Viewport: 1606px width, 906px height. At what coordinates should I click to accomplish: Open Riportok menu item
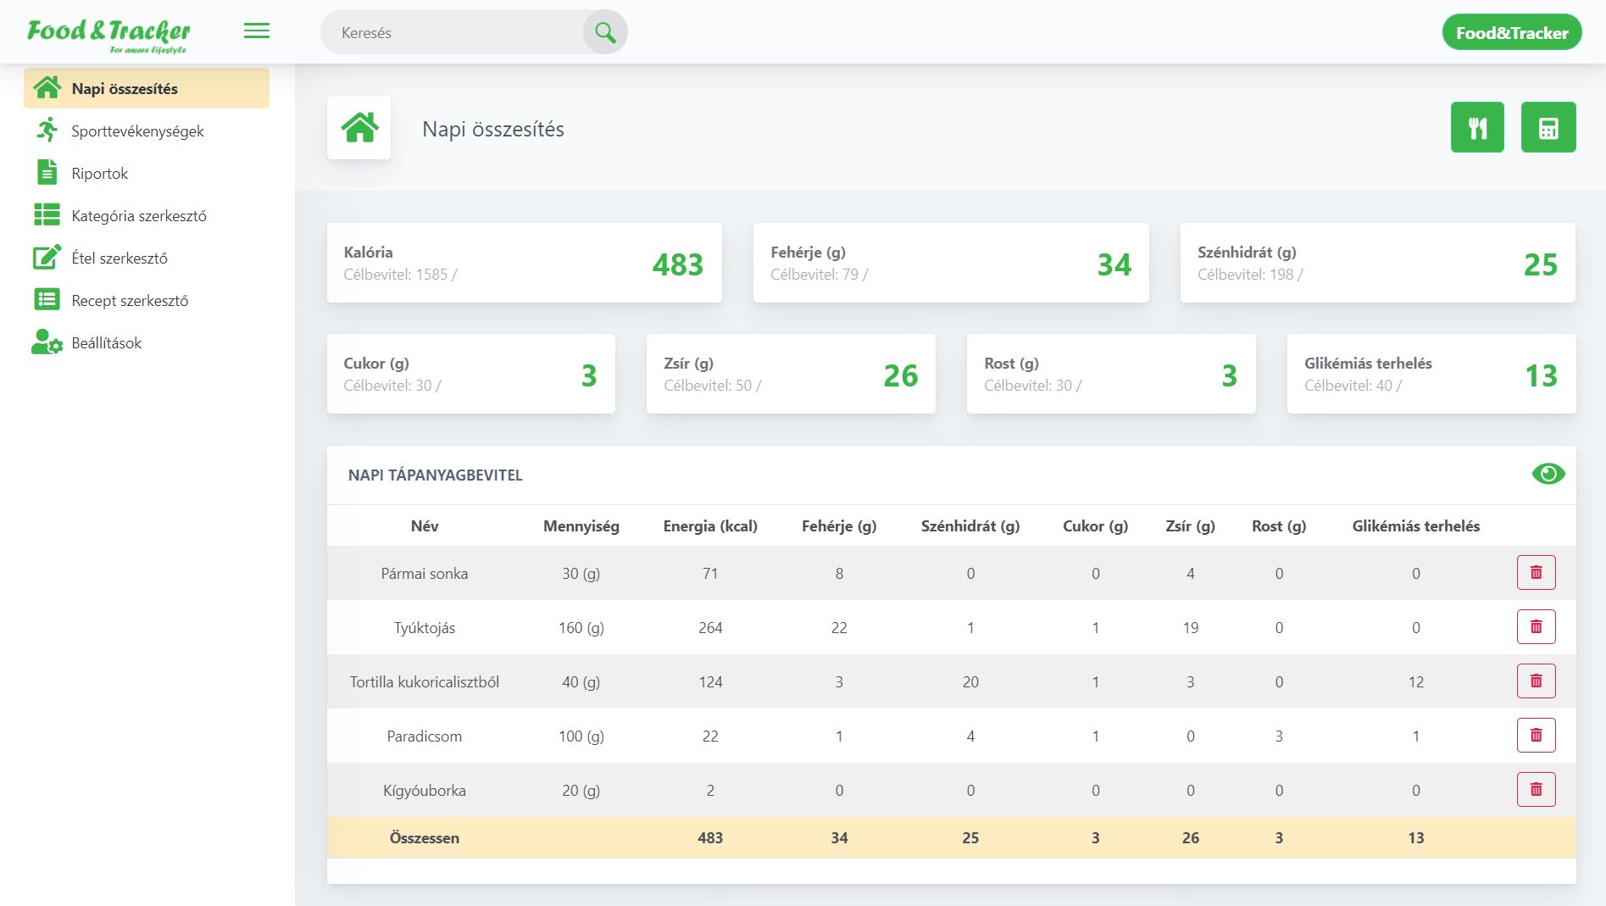147,173
